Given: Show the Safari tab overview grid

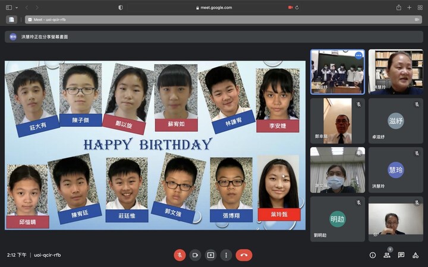Looking at the screenshot, I should [420, 8].
